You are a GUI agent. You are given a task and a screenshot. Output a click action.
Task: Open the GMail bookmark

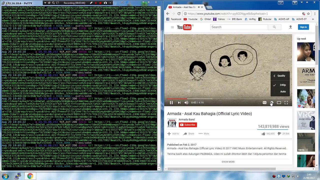(x=205, y=19)
